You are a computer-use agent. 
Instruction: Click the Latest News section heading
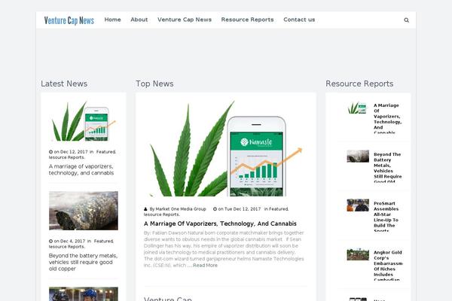coord(64,84)
